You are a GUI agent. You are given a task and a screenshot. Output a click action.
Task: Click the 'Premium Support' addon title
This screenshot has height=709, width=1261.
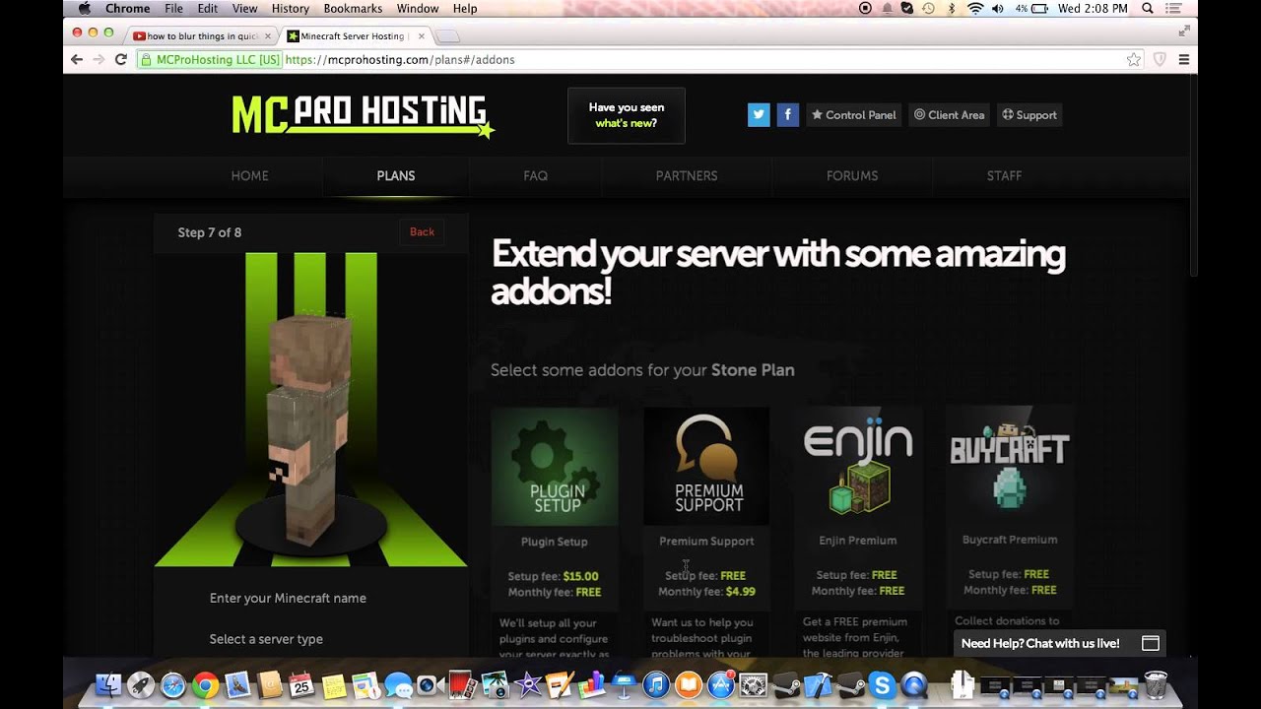coord(706,541)
